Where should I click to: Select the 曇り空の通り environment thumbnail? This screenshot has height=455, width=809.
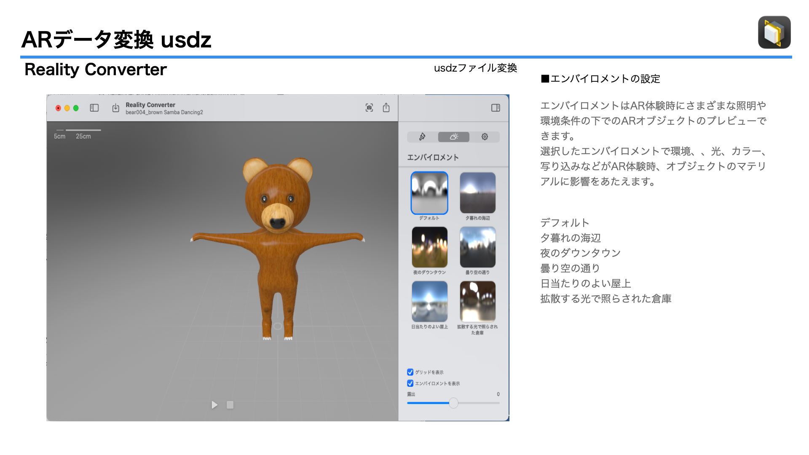(477, 247)
